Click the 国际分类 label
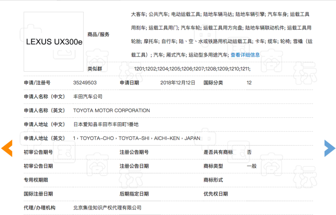Screen dimensions: 336x215 [213, 82]
